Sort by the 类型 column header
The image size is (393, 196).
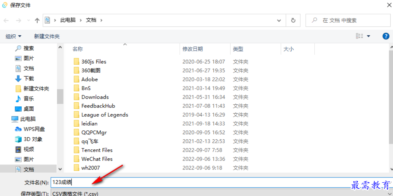click(x=238, y=49)
